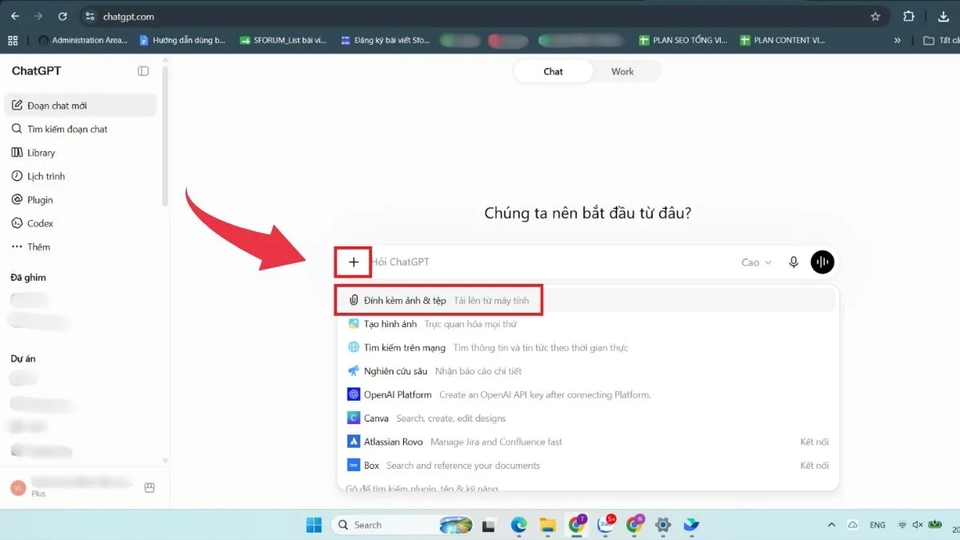This screenshot has width=960, height=540.
Task: Open Microsoft Edge from the taskbar
Action: tap(518, 525)
